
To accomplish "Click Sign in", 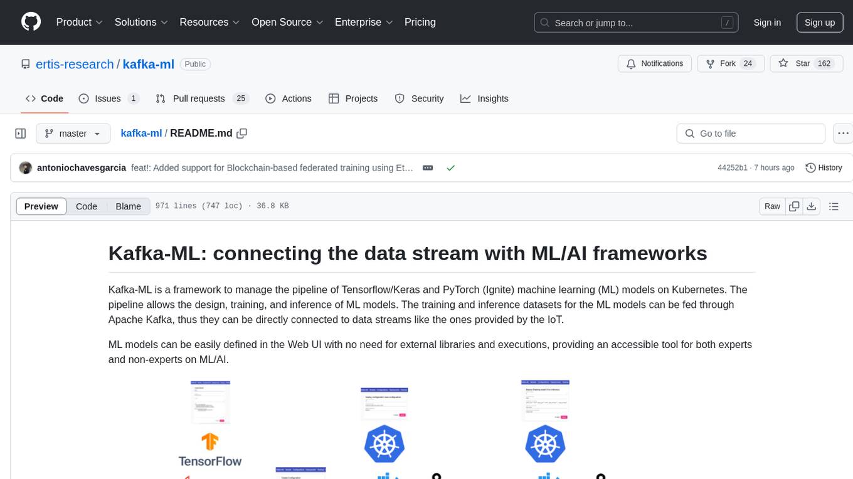I will pyautogui.click(x=767, y=23).
